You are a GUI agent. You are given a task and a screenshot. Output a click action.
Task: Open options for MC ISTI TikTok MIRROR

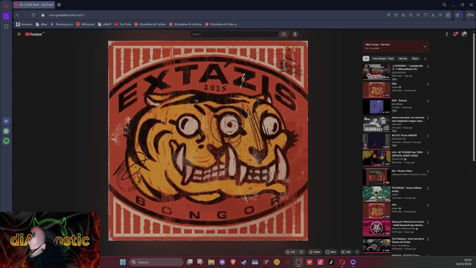point(428,136)
